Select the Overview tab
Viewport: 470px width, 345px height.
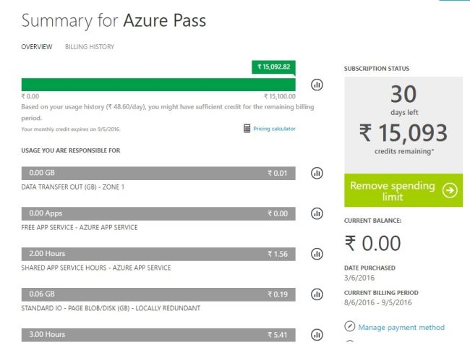click(x=37, y=47)
